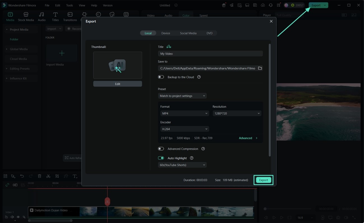Take a snapshot with the player camera icon
The image size is (364, 223).
coord(338,218)
